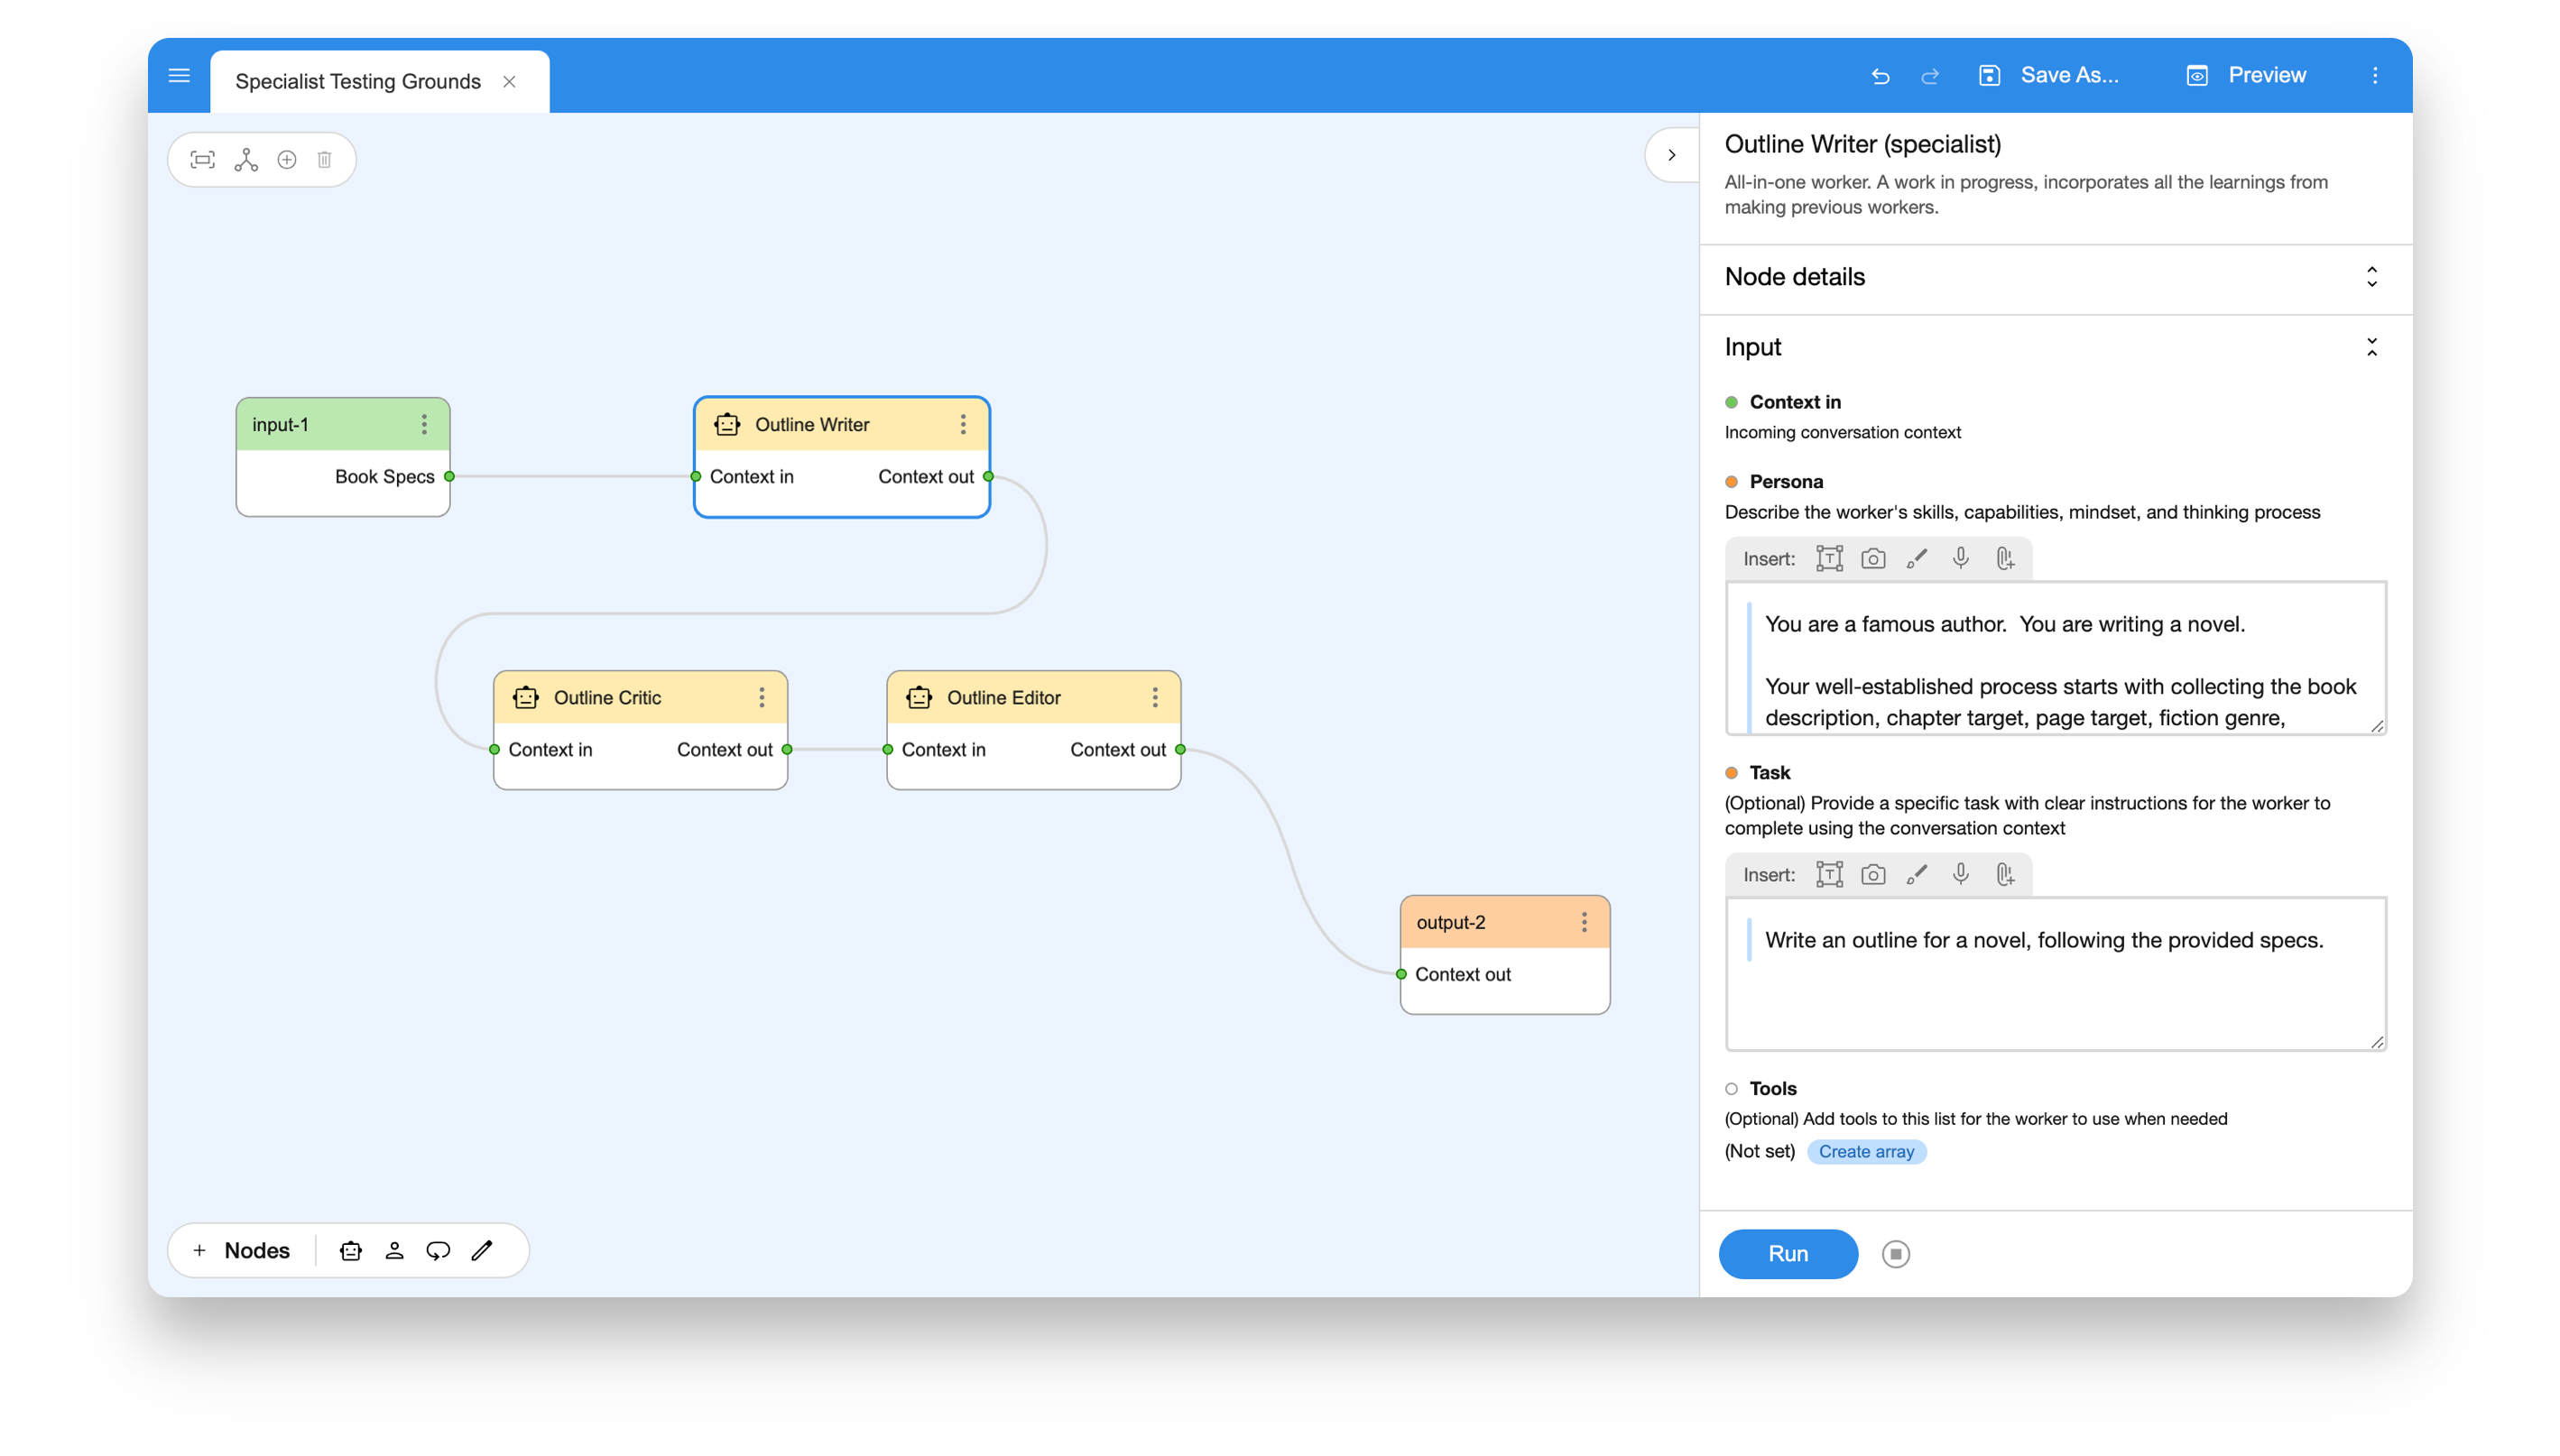Image resolution: width=2560 pixels, height=1456 pixels.
Task: Click the zoom-to-fit icon in canvas toolbar
Action: [203, 160]
